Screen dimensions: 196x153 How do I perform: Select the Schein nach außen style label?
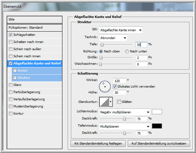coord(27,49)
